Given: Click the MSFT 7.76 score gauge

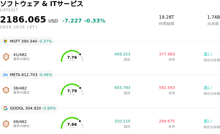Looking at the screenshot, I should [72, 57].
